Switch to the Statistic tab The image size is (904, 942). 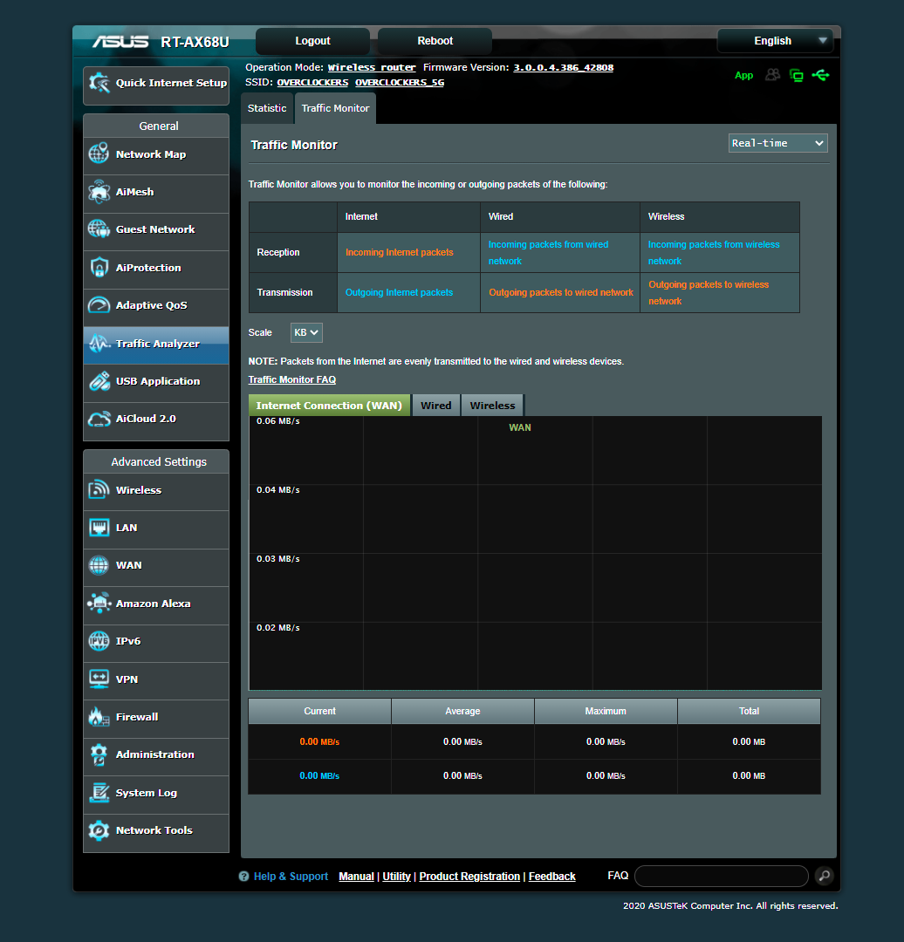click(267, 108)
